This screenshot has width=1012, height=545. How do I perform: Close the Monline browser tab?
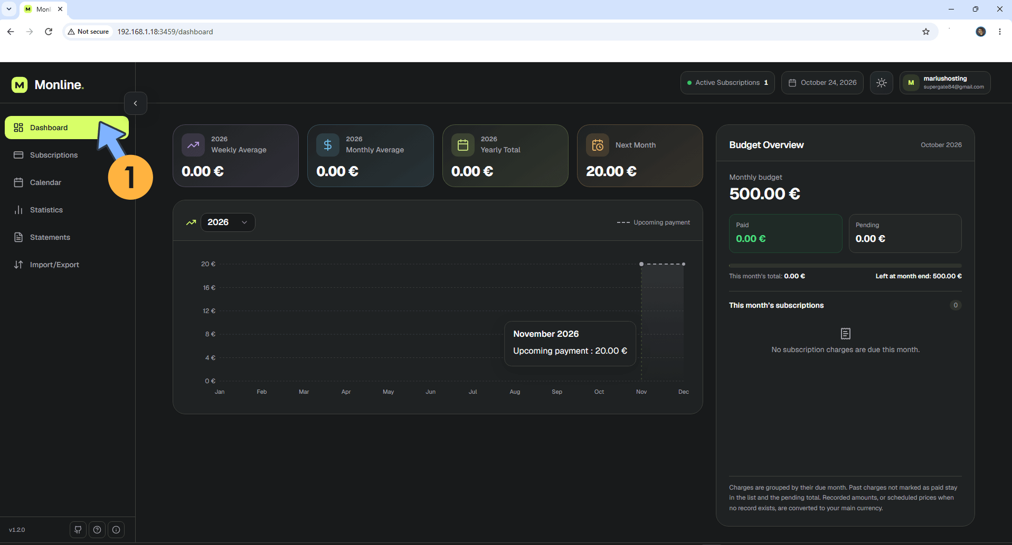pos(60,9)
